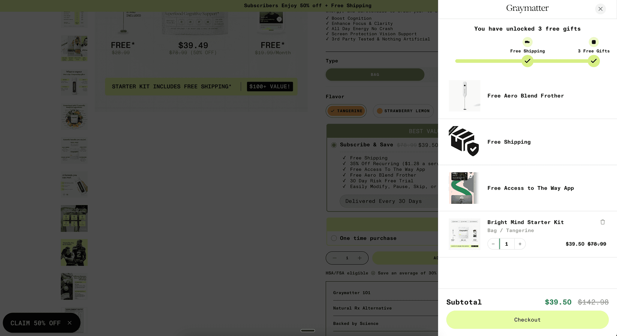The height and width of the screenshot is (336, 617).
Task: Choose the Tangerine flavor
Action: click(x=346, y=111)
